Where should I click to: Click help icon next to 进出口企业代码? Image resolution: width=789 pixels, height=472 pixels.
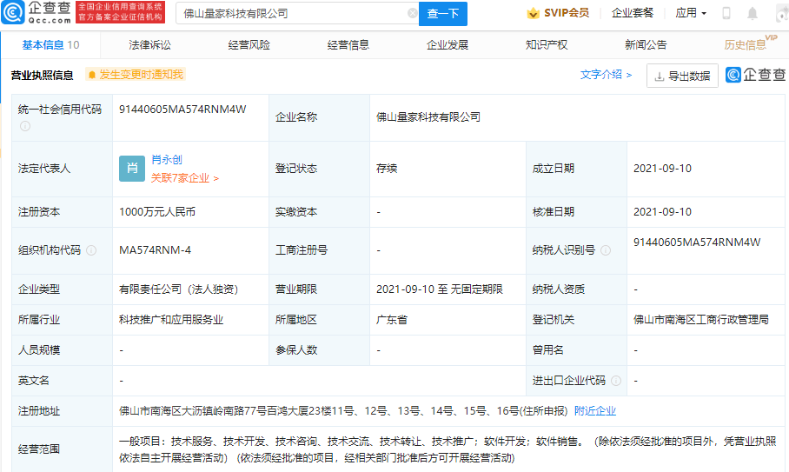(615, 381)
